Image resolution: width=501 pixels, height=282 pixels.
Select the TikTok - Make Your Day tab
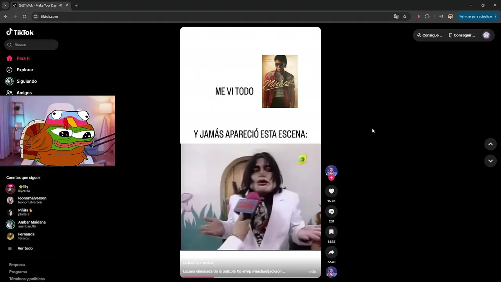(38, 5)
